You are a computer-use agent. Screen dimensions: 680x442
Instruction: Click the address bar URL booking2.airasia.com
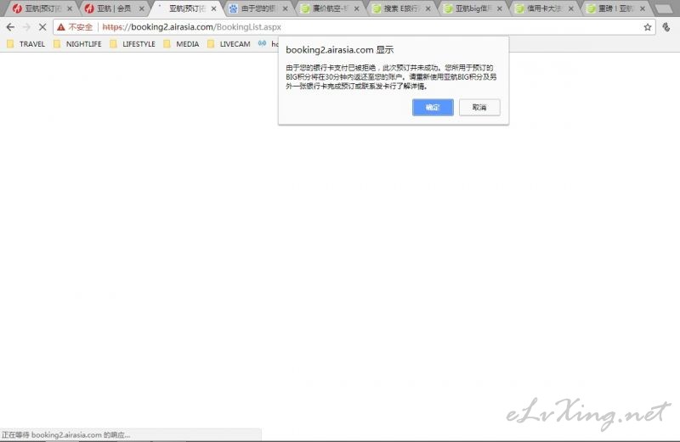point(192,27)
